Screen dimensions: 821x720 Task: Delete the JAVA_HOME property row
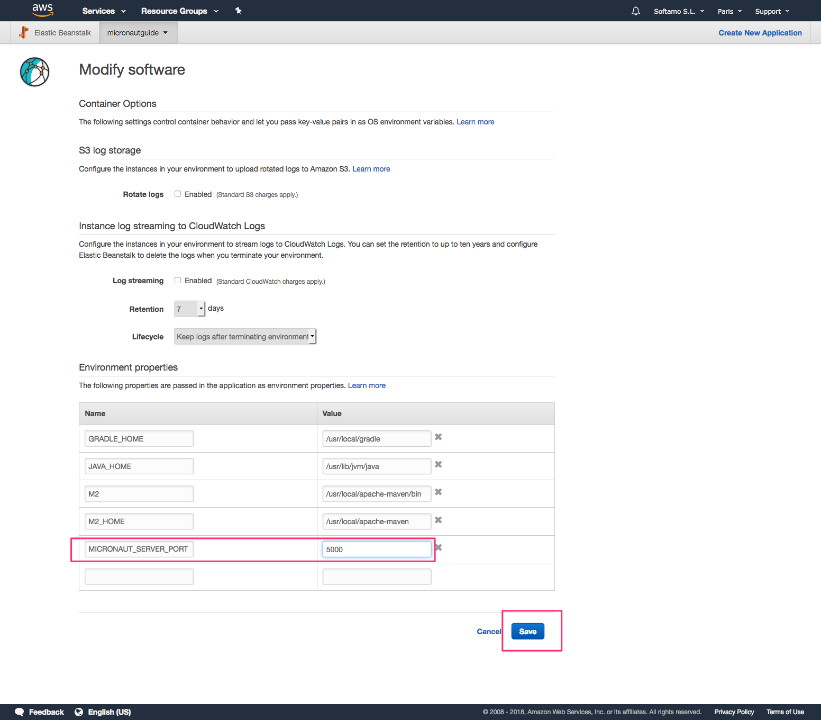point(438,465)
